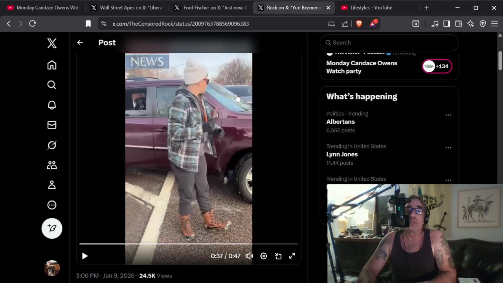The width and height of the screenshot is (503, 283).
Task: Click the X logo home icon
Action: pyautogui.click(x=52, y=43)
